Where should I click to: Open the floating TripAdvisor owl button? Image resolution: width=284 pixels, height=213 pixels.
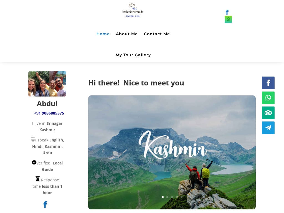click(x=268, y=113)
